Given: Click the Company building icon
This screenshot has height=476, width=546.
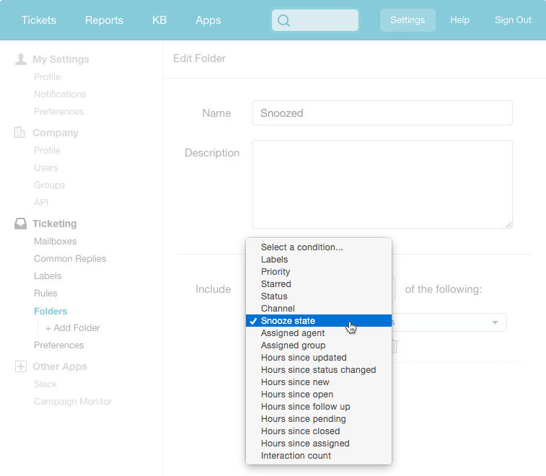Looking at the screenshot, I should pyautogui.click(x=20, y=133).
